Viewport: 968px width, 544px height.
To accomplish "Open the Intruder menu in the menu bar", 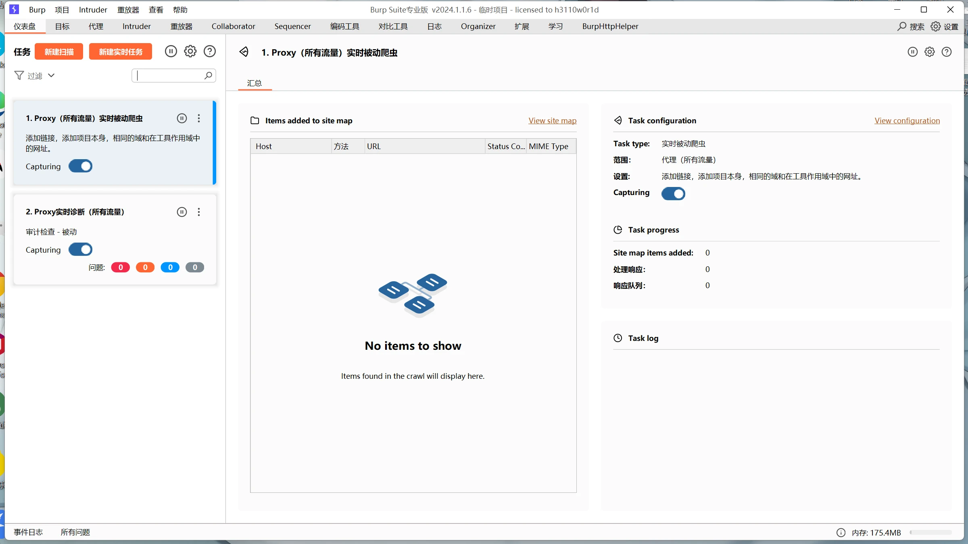I will tap(93, 10).
